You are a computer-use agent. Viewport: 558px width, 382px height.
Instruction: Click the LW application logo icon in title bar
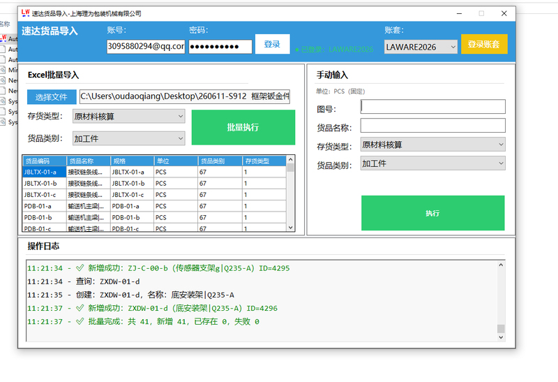point(25,13)
